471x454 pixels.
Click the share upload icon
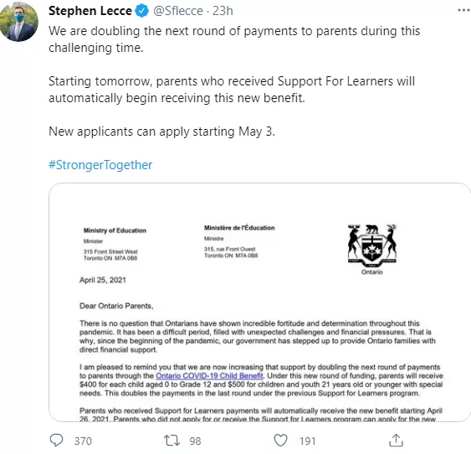[x=396, y=440]
